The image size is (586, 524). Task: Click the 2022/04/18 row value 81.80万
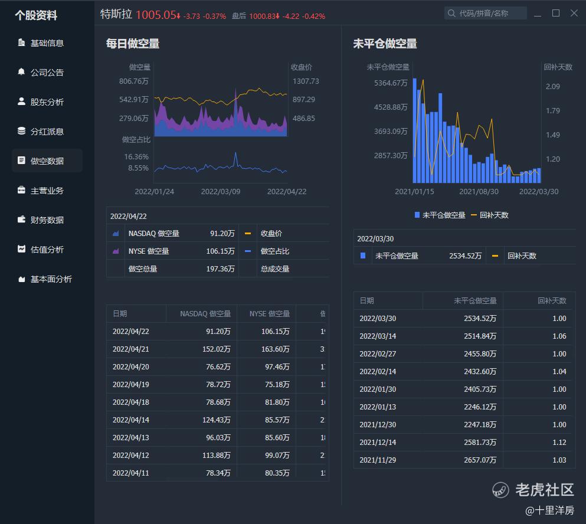coord(277,402)
